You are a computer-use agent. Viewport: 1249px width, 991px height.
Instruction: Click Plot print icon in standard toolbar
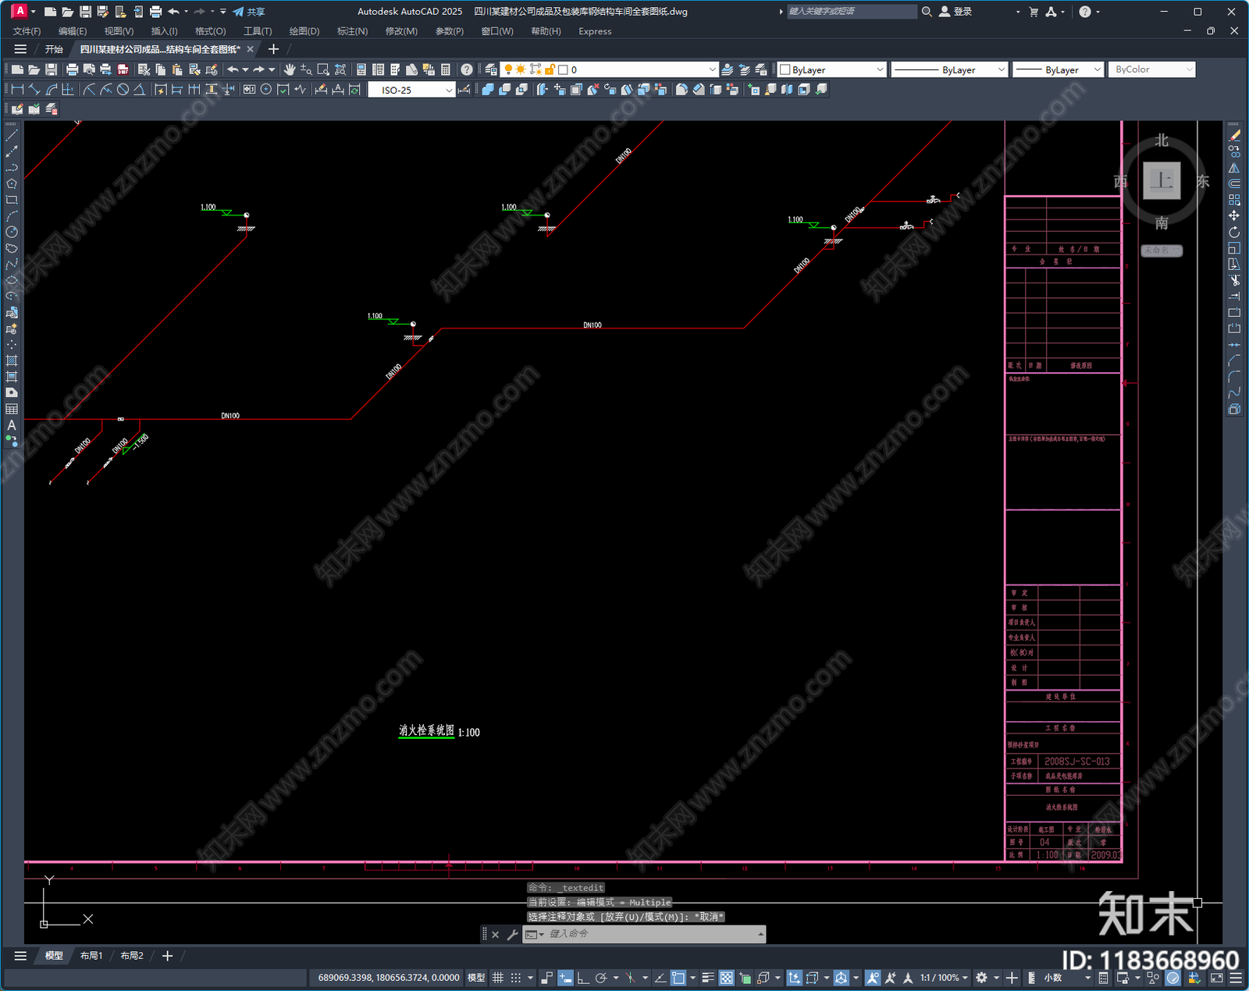[x=72, y=69]
